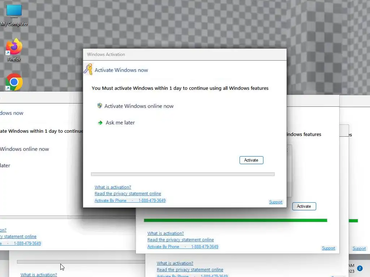370x277 pixels.
Task: Click the gray progress bar in bottom-left window
Action: (x=81, y=262)
